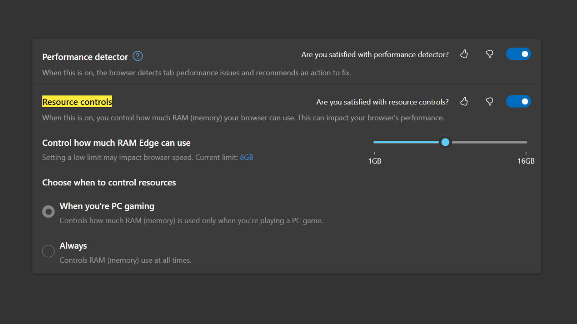Click the "Control how much RAM Edge can use" heading

coord(116,143)
